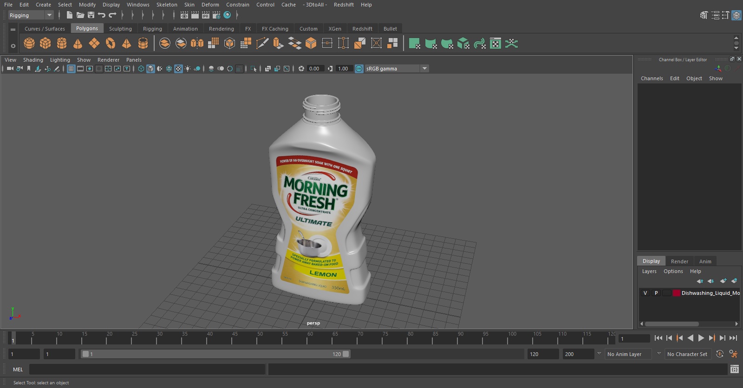Toggle the viewport grid display button
743x388 pixels.
click(x=71, y=69)
